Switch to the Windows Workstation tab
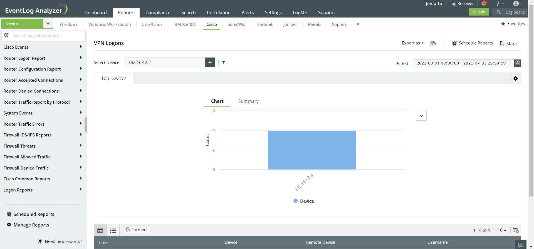Screen dimensions: 534x249 (110, 24)
